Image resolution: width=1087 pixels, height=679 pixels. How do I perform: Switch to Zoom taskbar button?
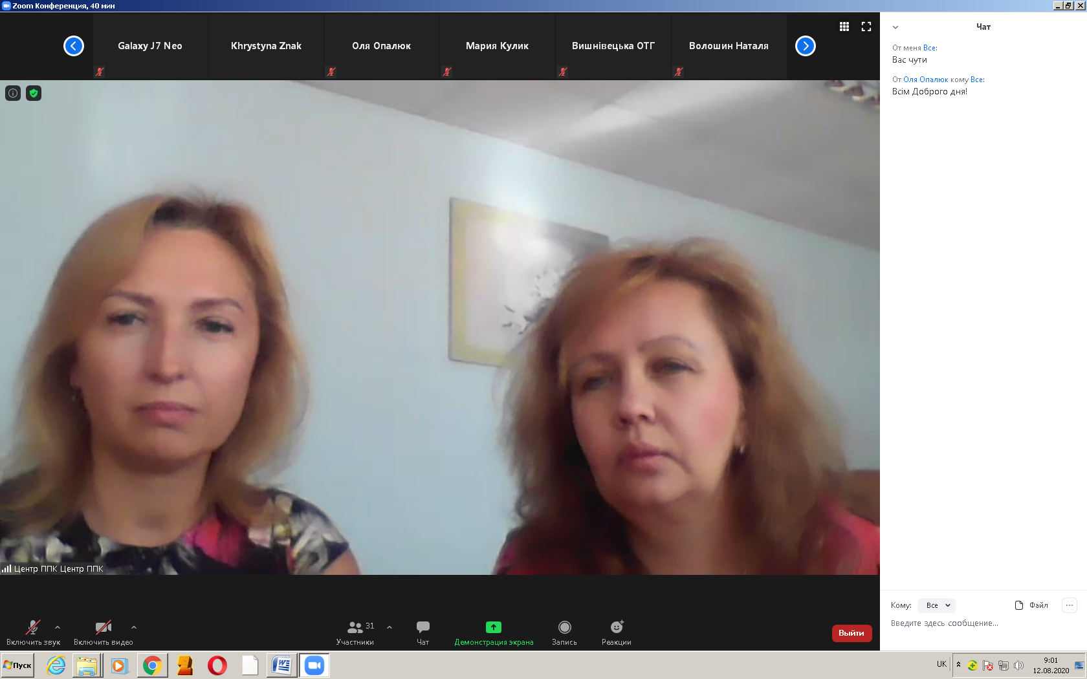click(314, 665)
